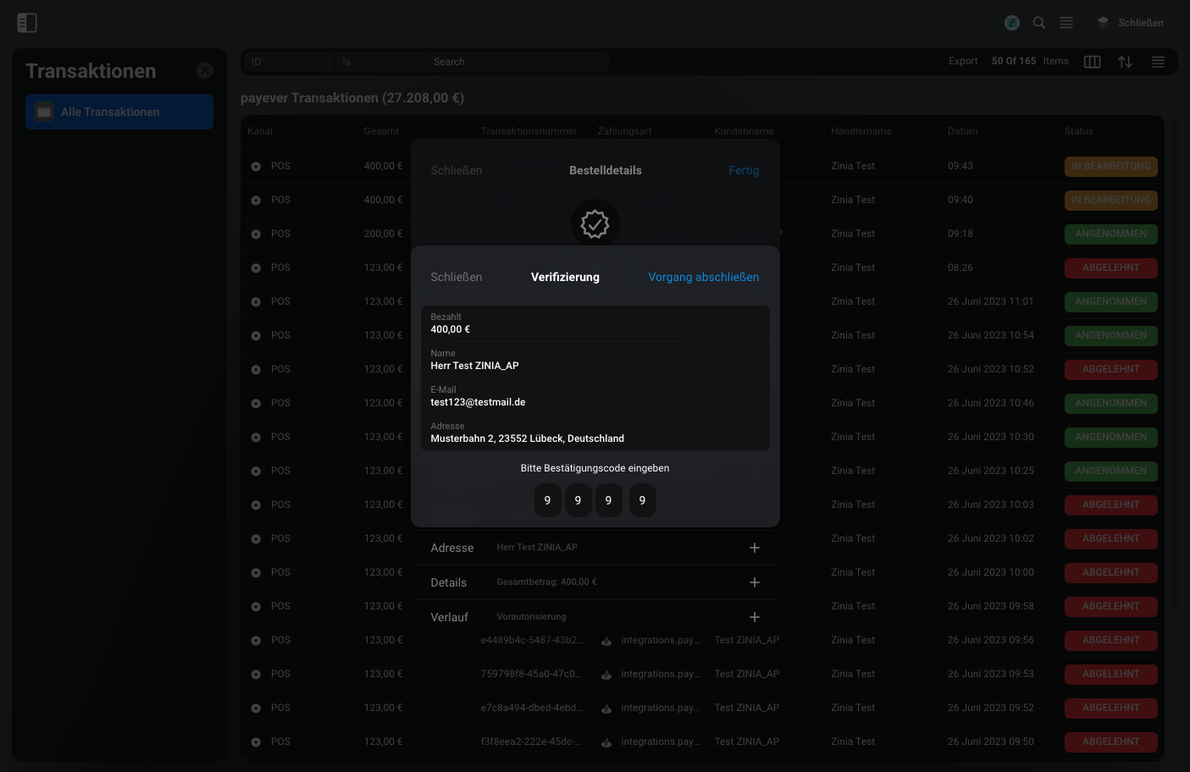Open the column layout icon

pyautogui.click(x=1093, y=62)
